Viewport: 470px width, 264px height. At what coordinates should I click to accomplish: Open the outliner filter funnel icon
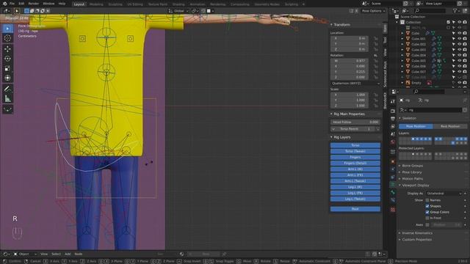[x=455, y=11]
